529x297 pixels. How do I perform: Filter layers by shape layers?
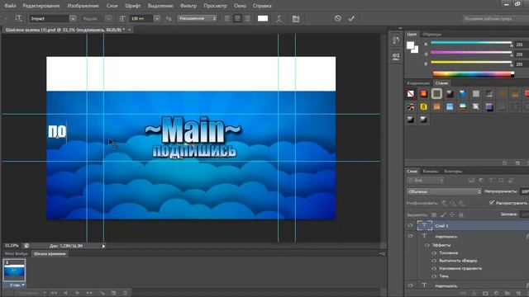pos(501,181)
